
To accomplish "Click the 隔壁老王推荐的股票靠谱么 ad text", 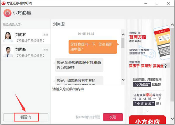I will click(x=139, y=52).
